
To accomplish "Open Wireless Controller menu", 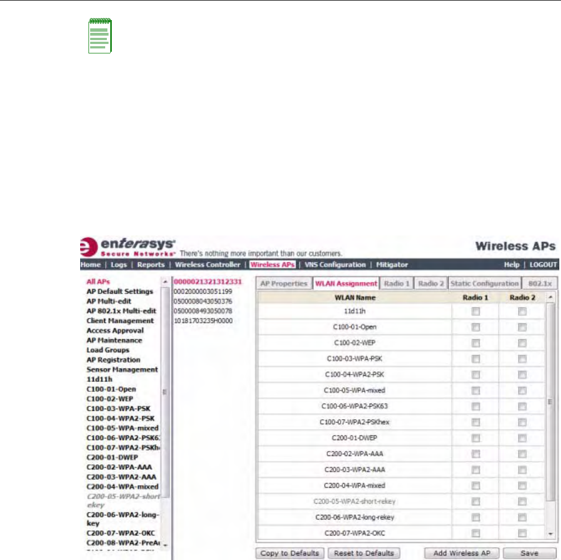I will 208,264.
